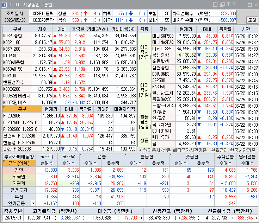
Task: Click the 달러선물 column header
Action: (247, 157)
